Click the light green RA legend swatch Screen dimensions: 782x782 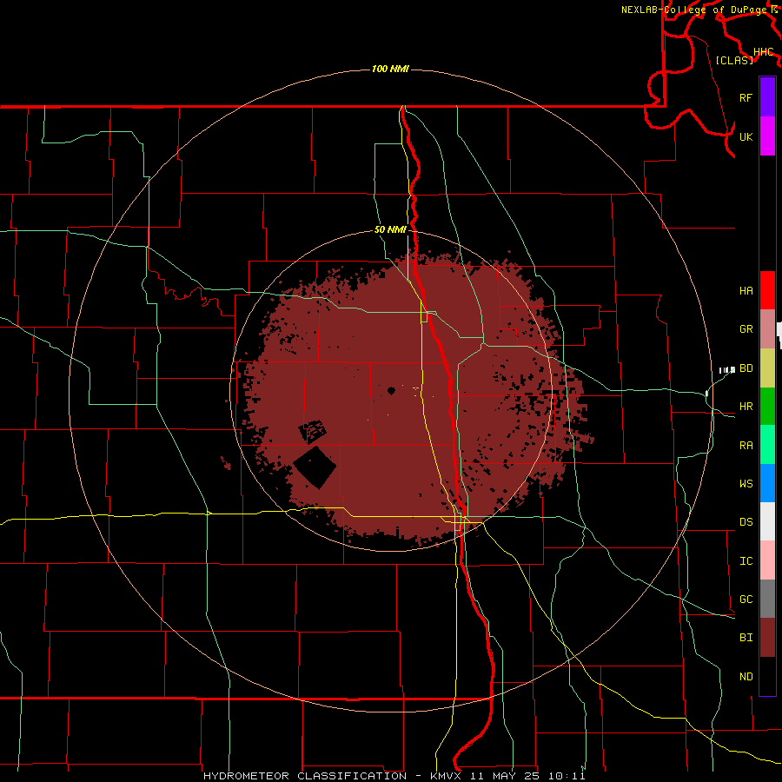click(x=767, y=444)
